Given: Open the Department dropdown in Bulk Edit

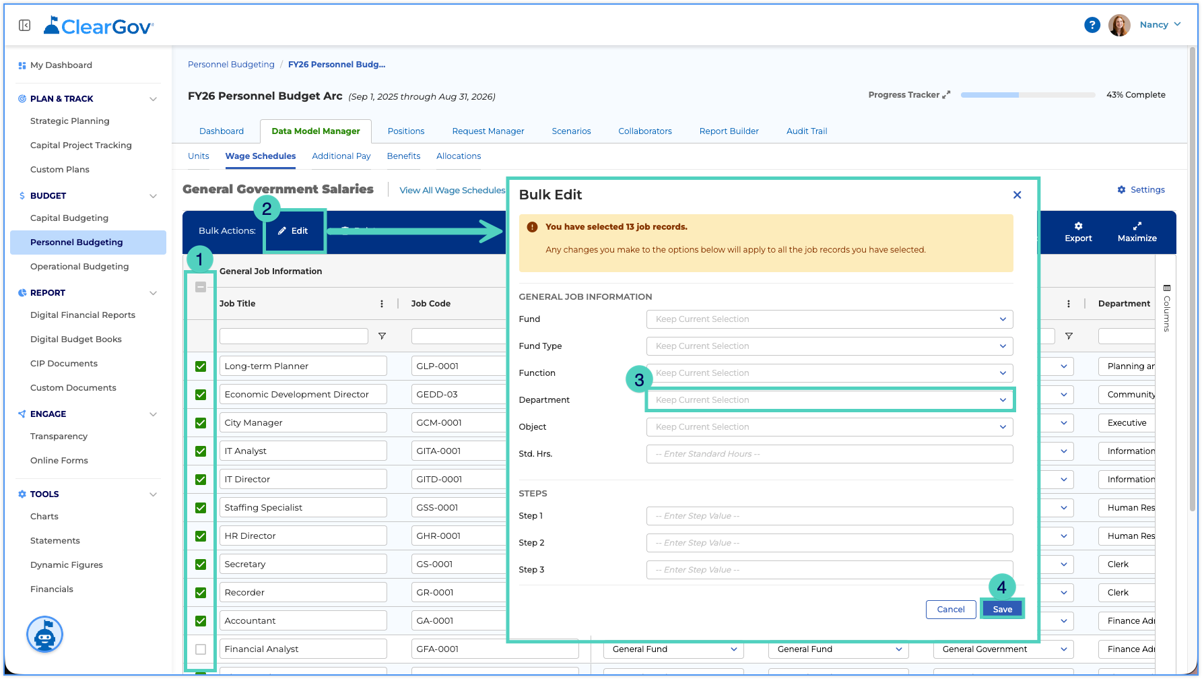Looking at the screenshot, I should 830,400.
